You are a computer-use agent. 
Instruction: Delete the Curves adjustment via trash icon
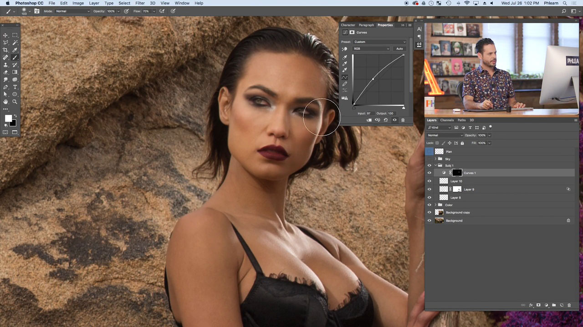click(403, 120)
